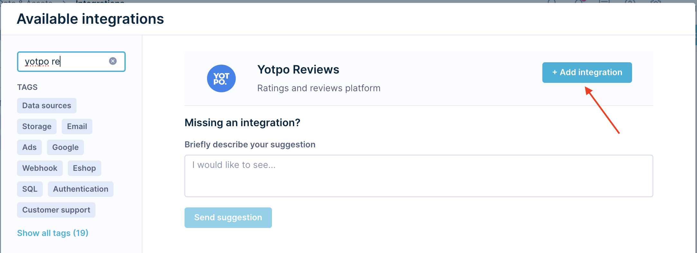Select the SQL tag

[30, 189]
